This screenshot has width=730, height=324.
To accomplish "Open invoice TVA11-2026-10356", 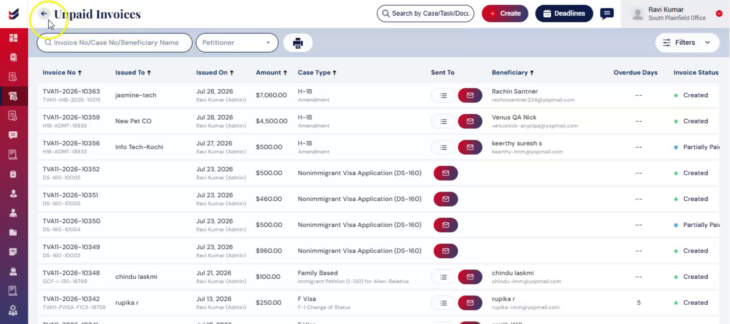I will [71, 143].
